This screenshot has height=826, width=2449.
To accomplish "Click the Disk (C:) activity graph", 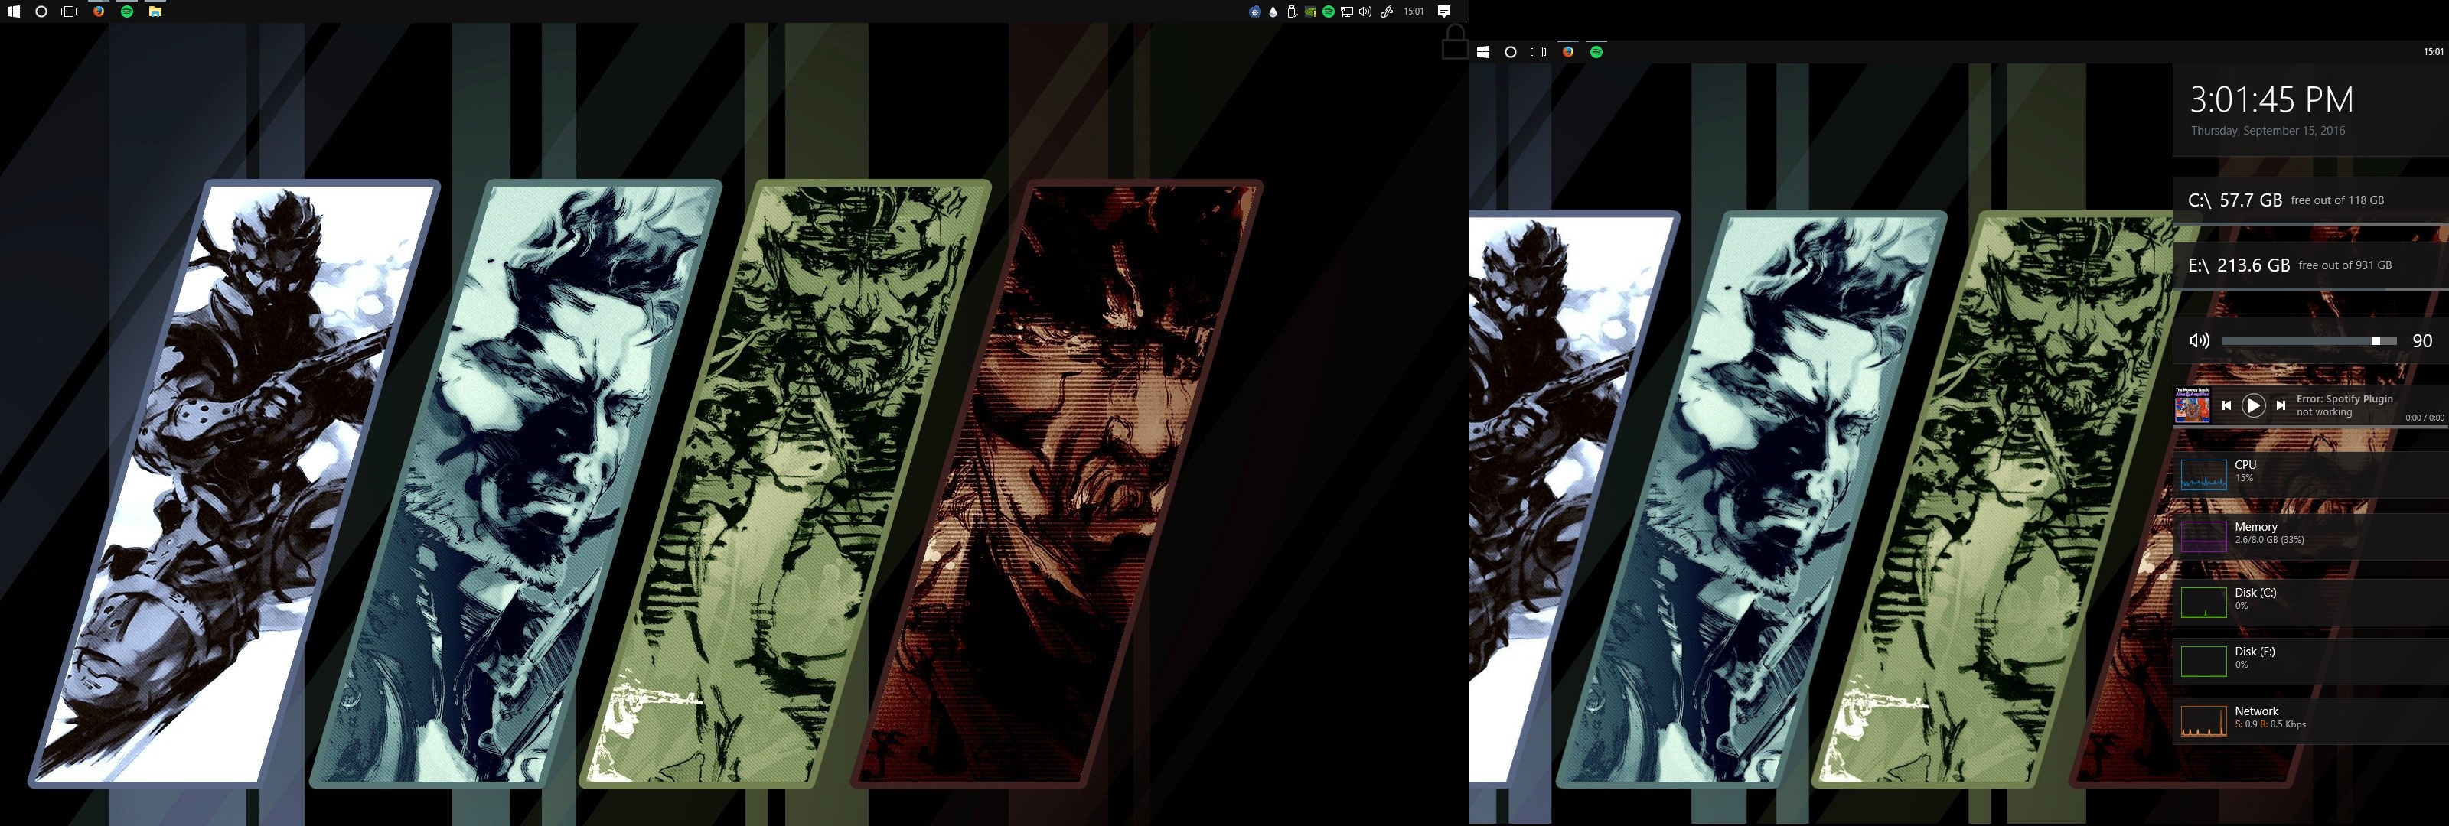I will [2204, 602].
